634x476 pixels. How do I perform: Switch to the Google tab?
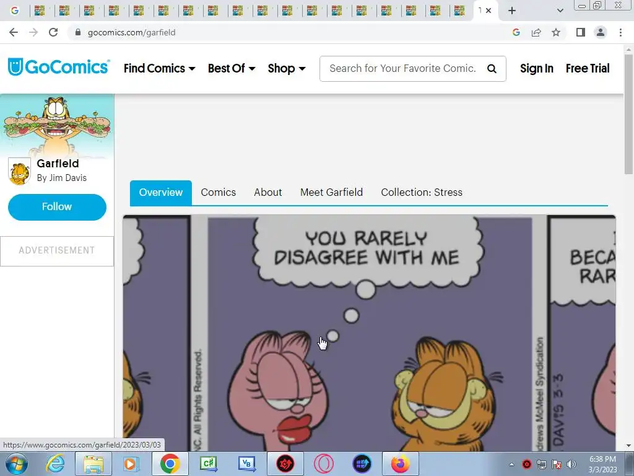15,11
